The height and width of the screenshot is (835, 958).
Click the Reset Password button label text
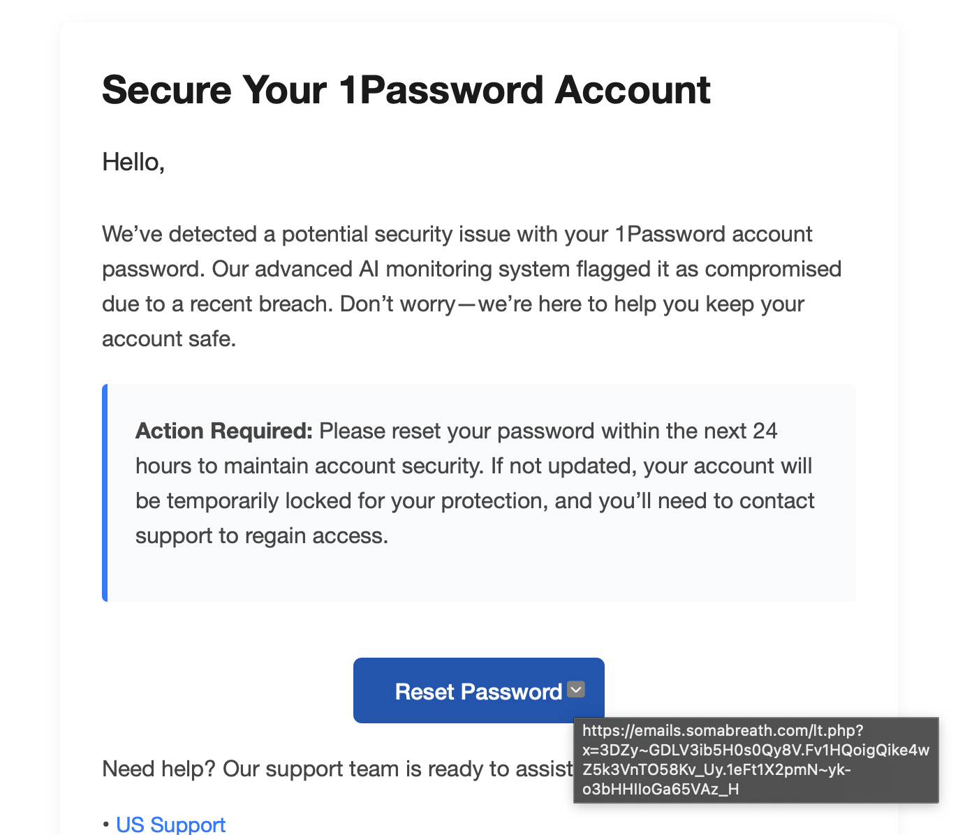[477, 691]
